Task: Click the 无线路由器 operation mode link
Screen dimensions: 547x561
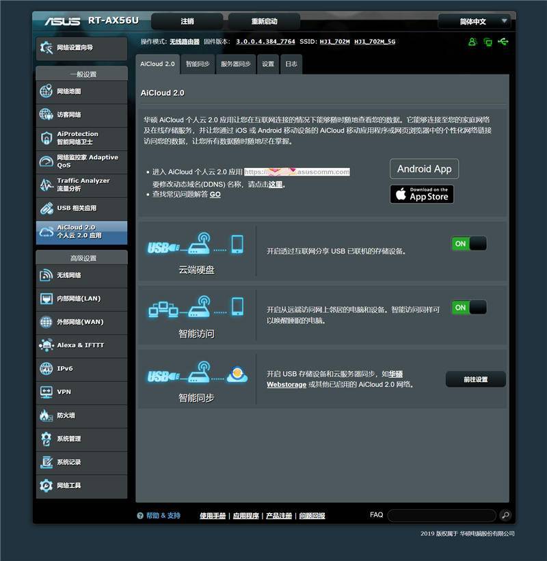Action: coord(185,42)
